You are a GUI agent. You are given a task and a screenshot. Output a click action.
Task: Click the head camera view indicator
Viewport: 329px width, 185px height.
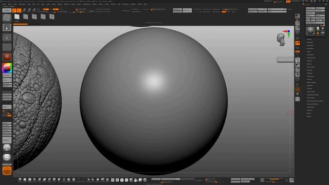(x=281, y=40)
